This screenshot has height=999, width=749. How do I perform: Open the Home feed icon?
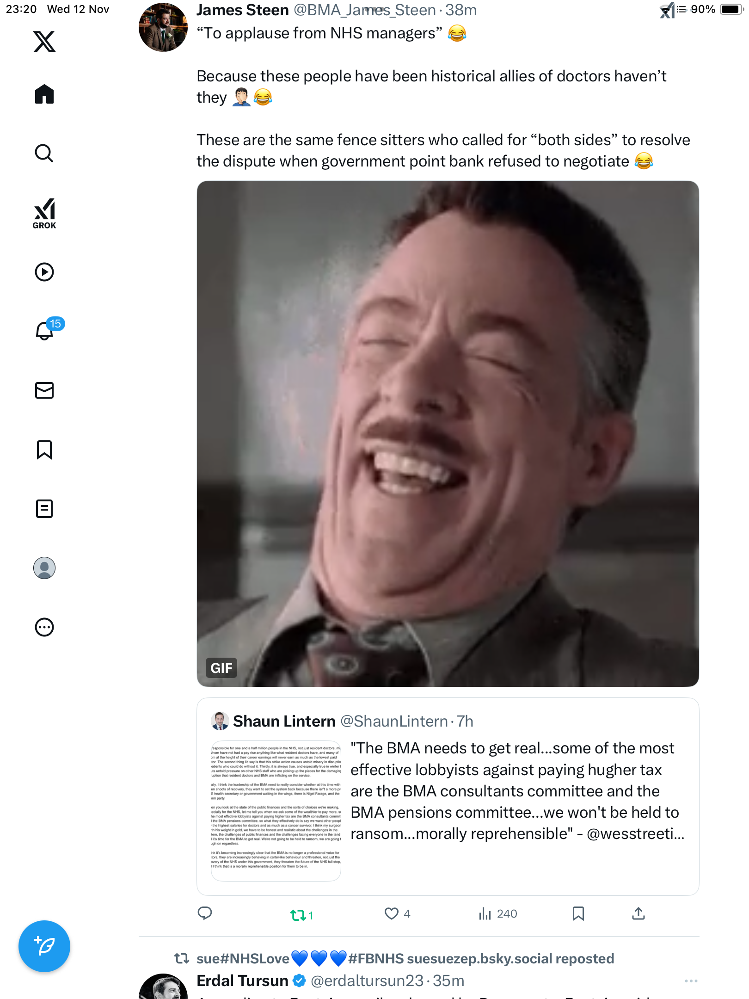pos(44,94)
